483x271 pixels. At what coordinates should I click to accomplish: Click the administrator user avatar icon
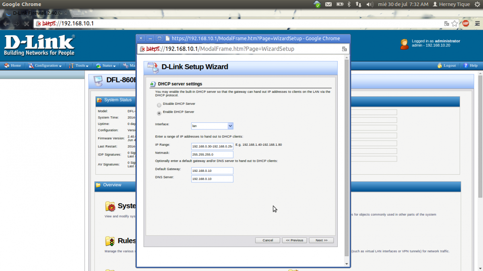[x=405, y=44]
